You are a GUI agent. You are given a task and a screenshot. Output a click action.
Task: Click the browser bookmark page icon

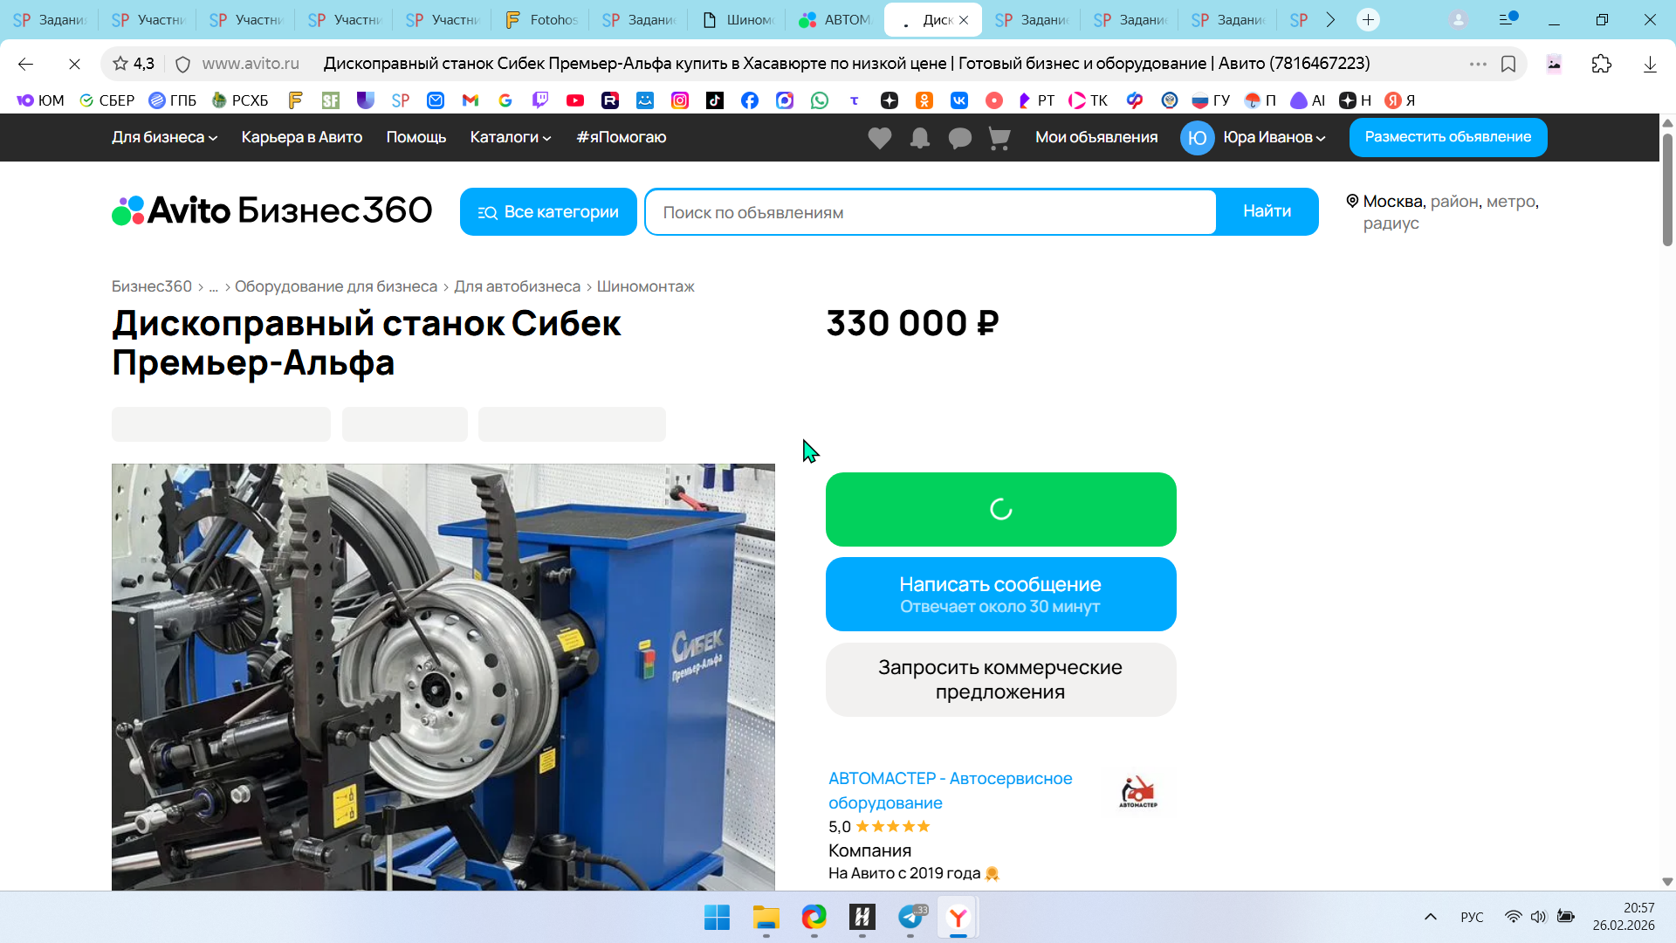coord(1508,64)
